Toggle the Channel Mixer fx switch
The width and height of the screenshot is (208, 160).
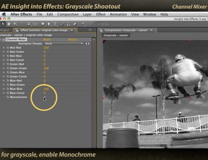coord(4,39)
